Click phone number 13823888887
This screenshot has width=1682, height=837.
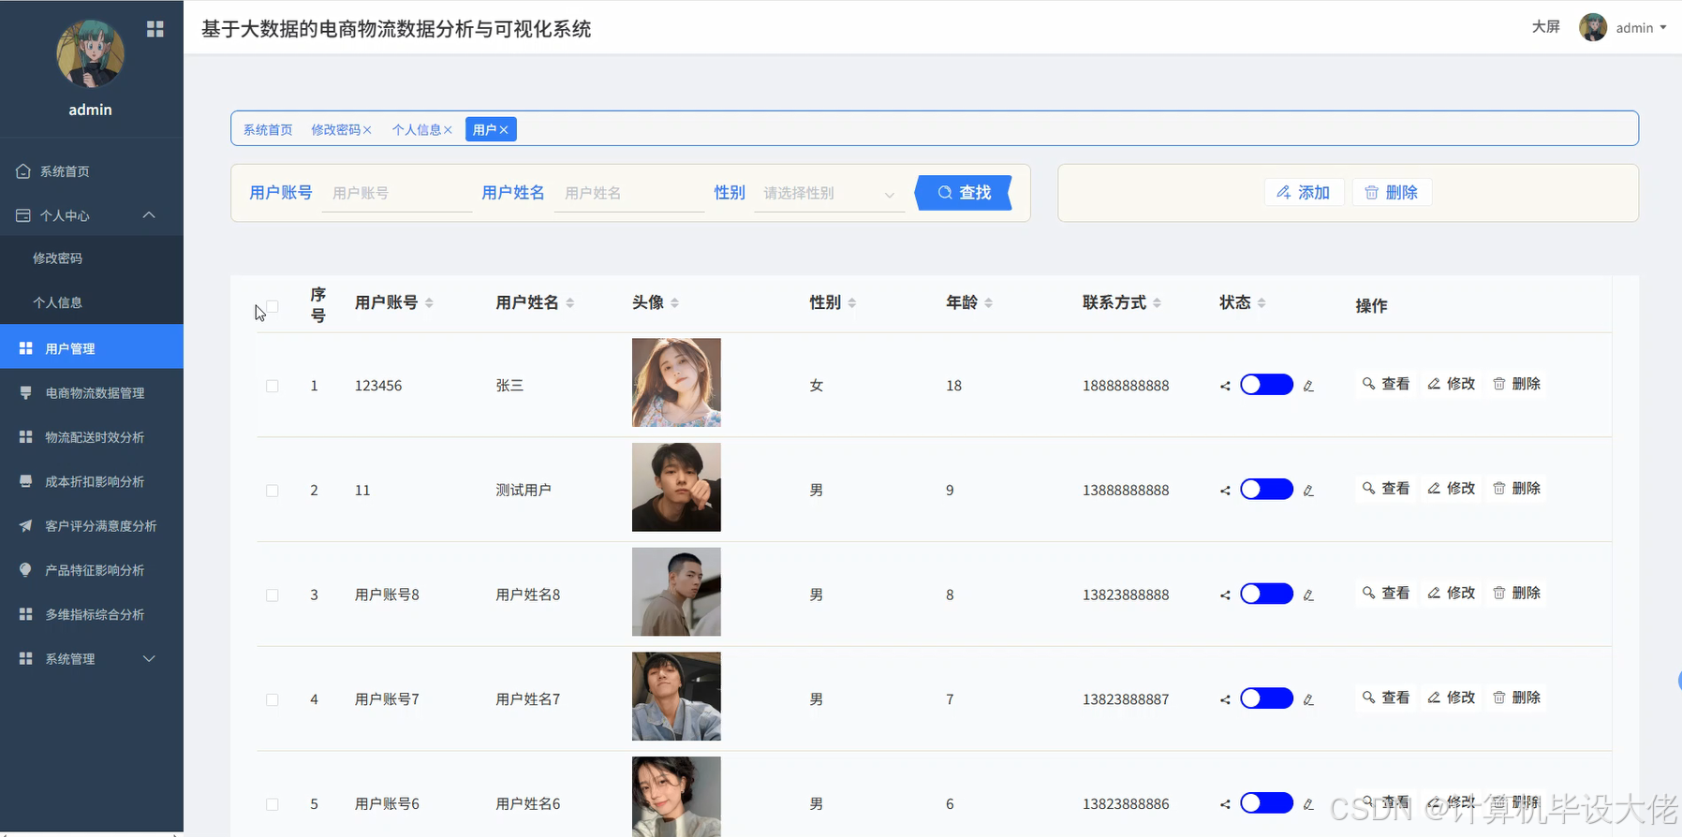click(x=1126, y=699)
